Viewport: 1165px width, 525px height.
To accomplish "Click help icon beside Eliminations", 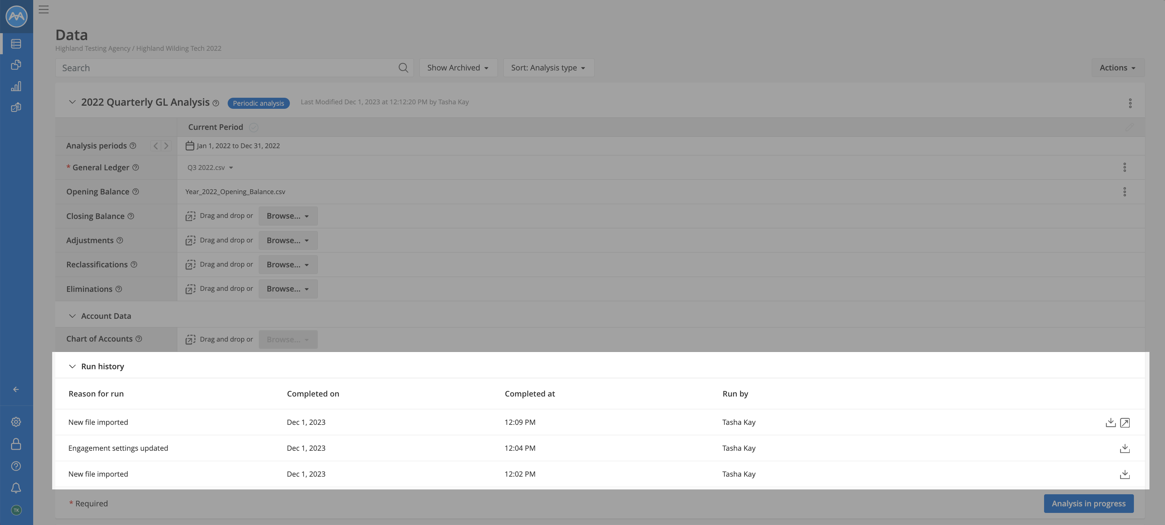I will click(119, 289).
